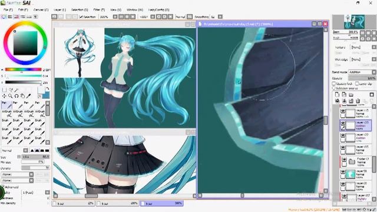
Task: Toggle the swatches panel icon
Action: pos(29,16)
